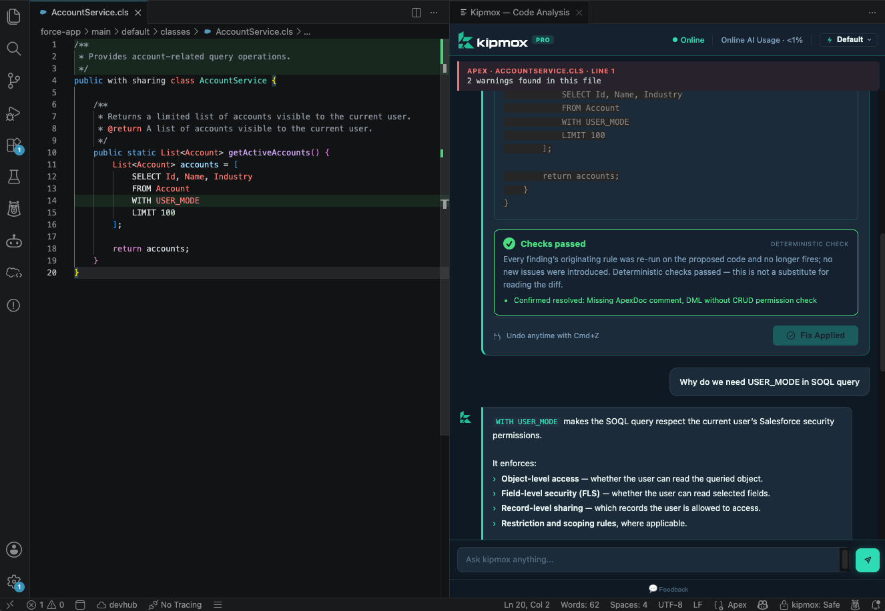Screen dimensions: 885x611
Task: Open the bear-face icon view
Action: pyautogui.click(x=14, y=209)
